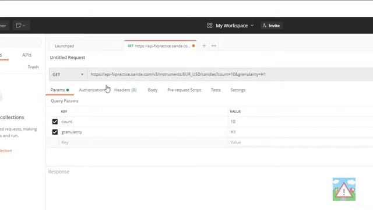Click the VALUE column header
This screenshot has width=373, height=210.
pos(235,111)
